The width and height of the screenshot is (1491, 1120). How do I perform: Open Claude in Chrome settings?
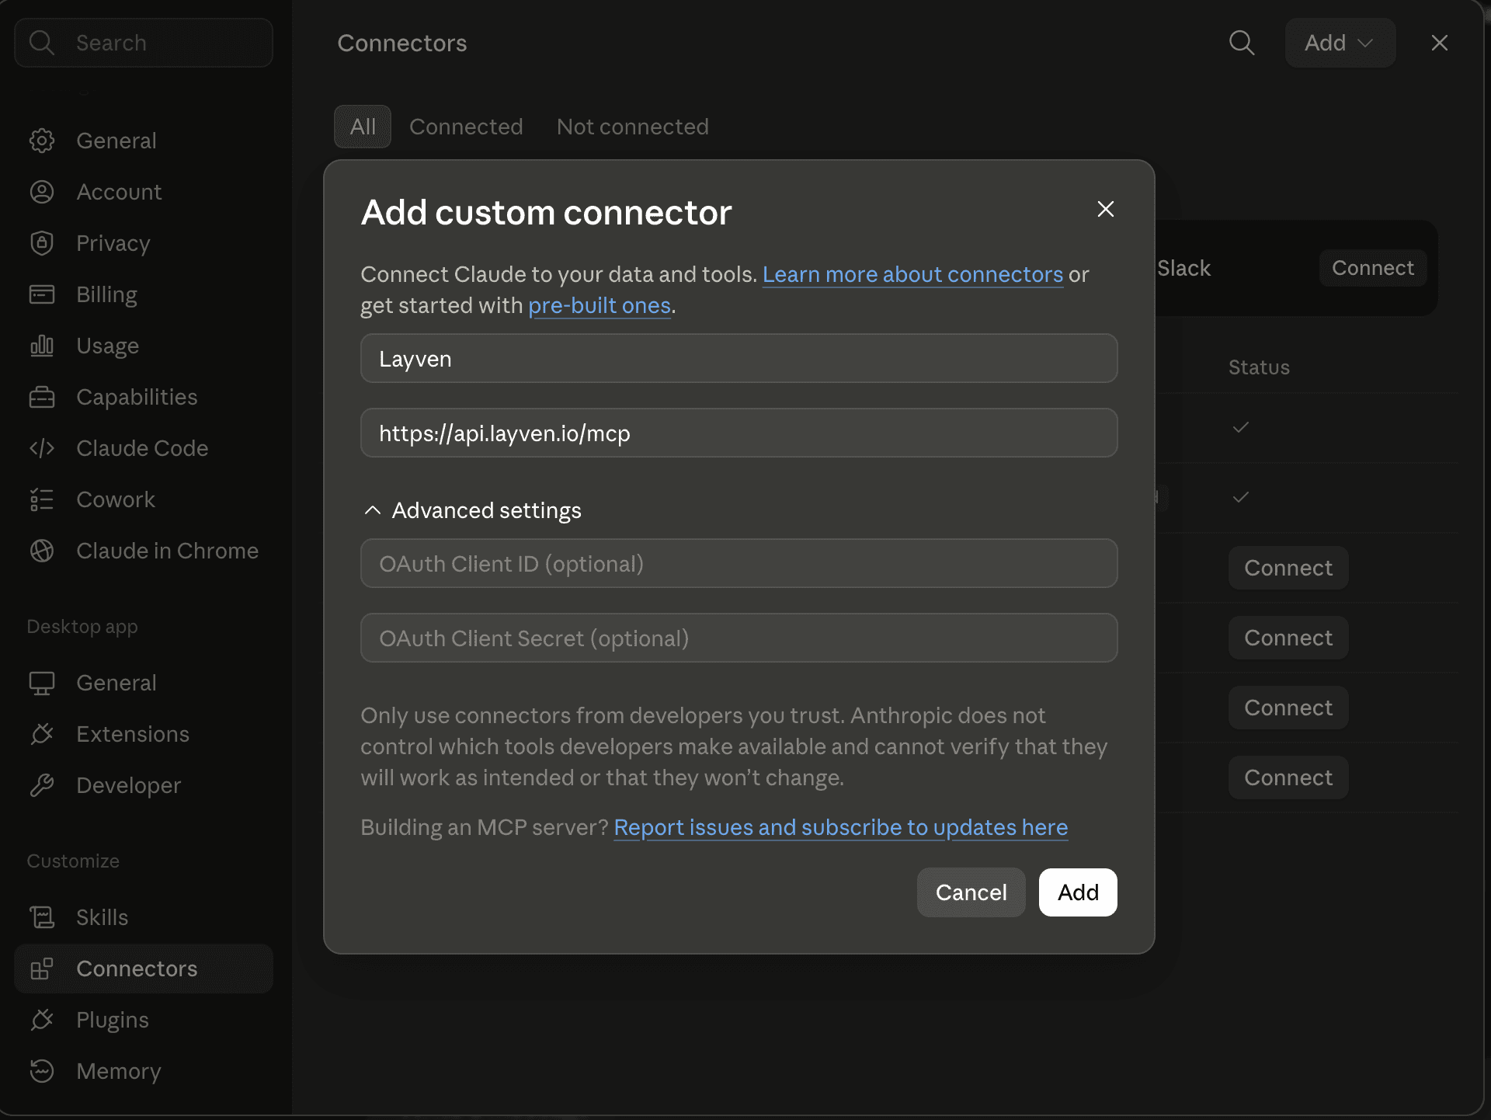coord(144,551)
